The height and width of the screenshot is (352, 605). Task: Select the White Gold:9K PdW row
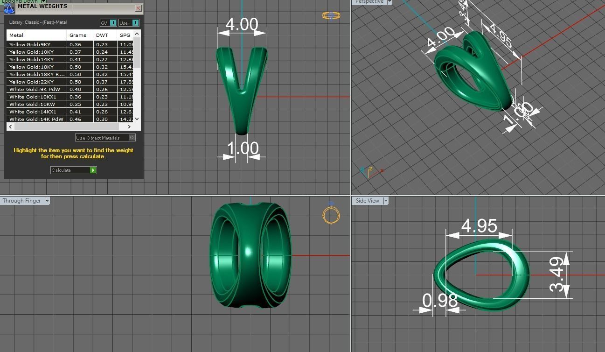pos(70,89)
